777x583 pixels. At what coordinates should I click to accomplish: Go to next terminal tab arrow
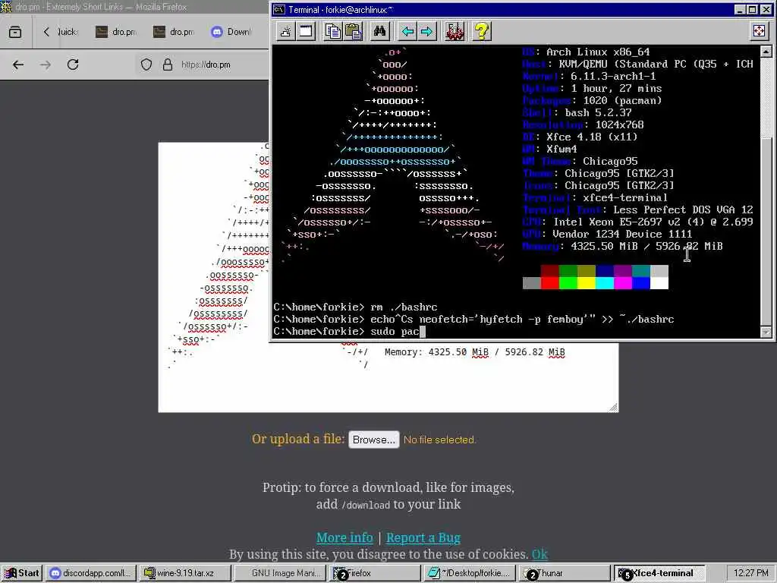[x=426, y=31]
